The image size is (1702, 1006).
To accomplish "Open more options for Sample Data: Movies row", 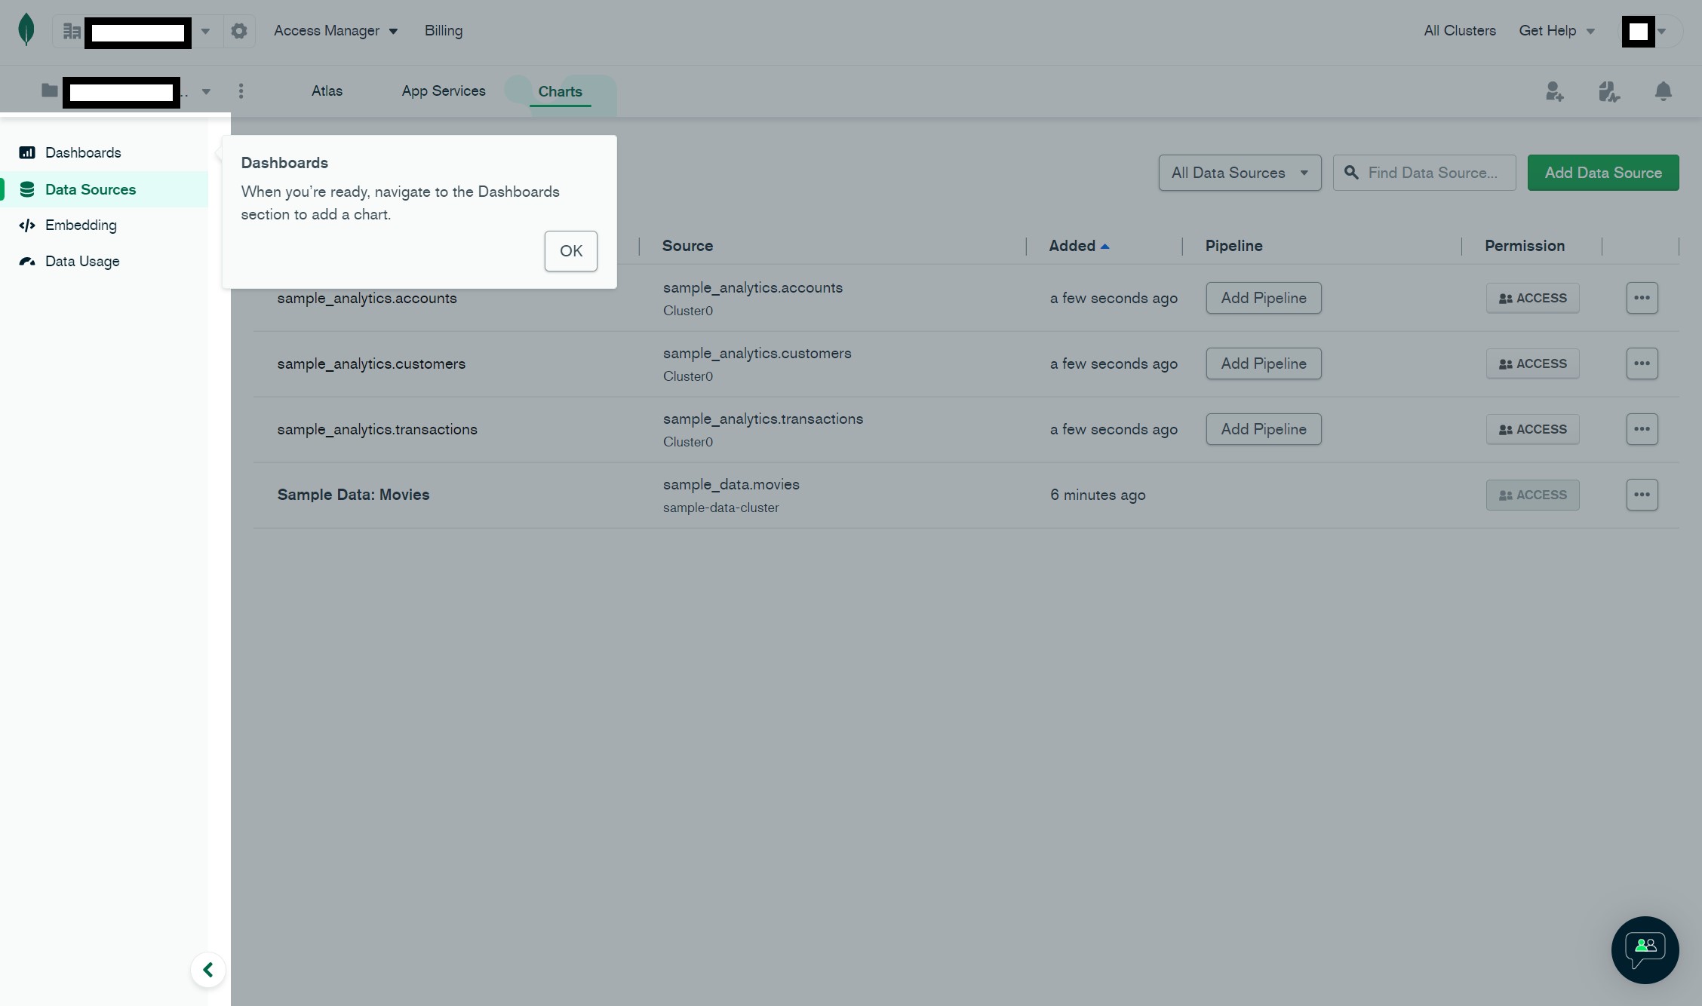I will pyautogui.click(x=1642, y=495).
